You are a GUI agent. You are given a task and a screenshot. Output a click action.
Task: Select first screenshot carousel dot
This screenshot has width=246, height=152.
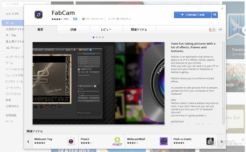93,37
